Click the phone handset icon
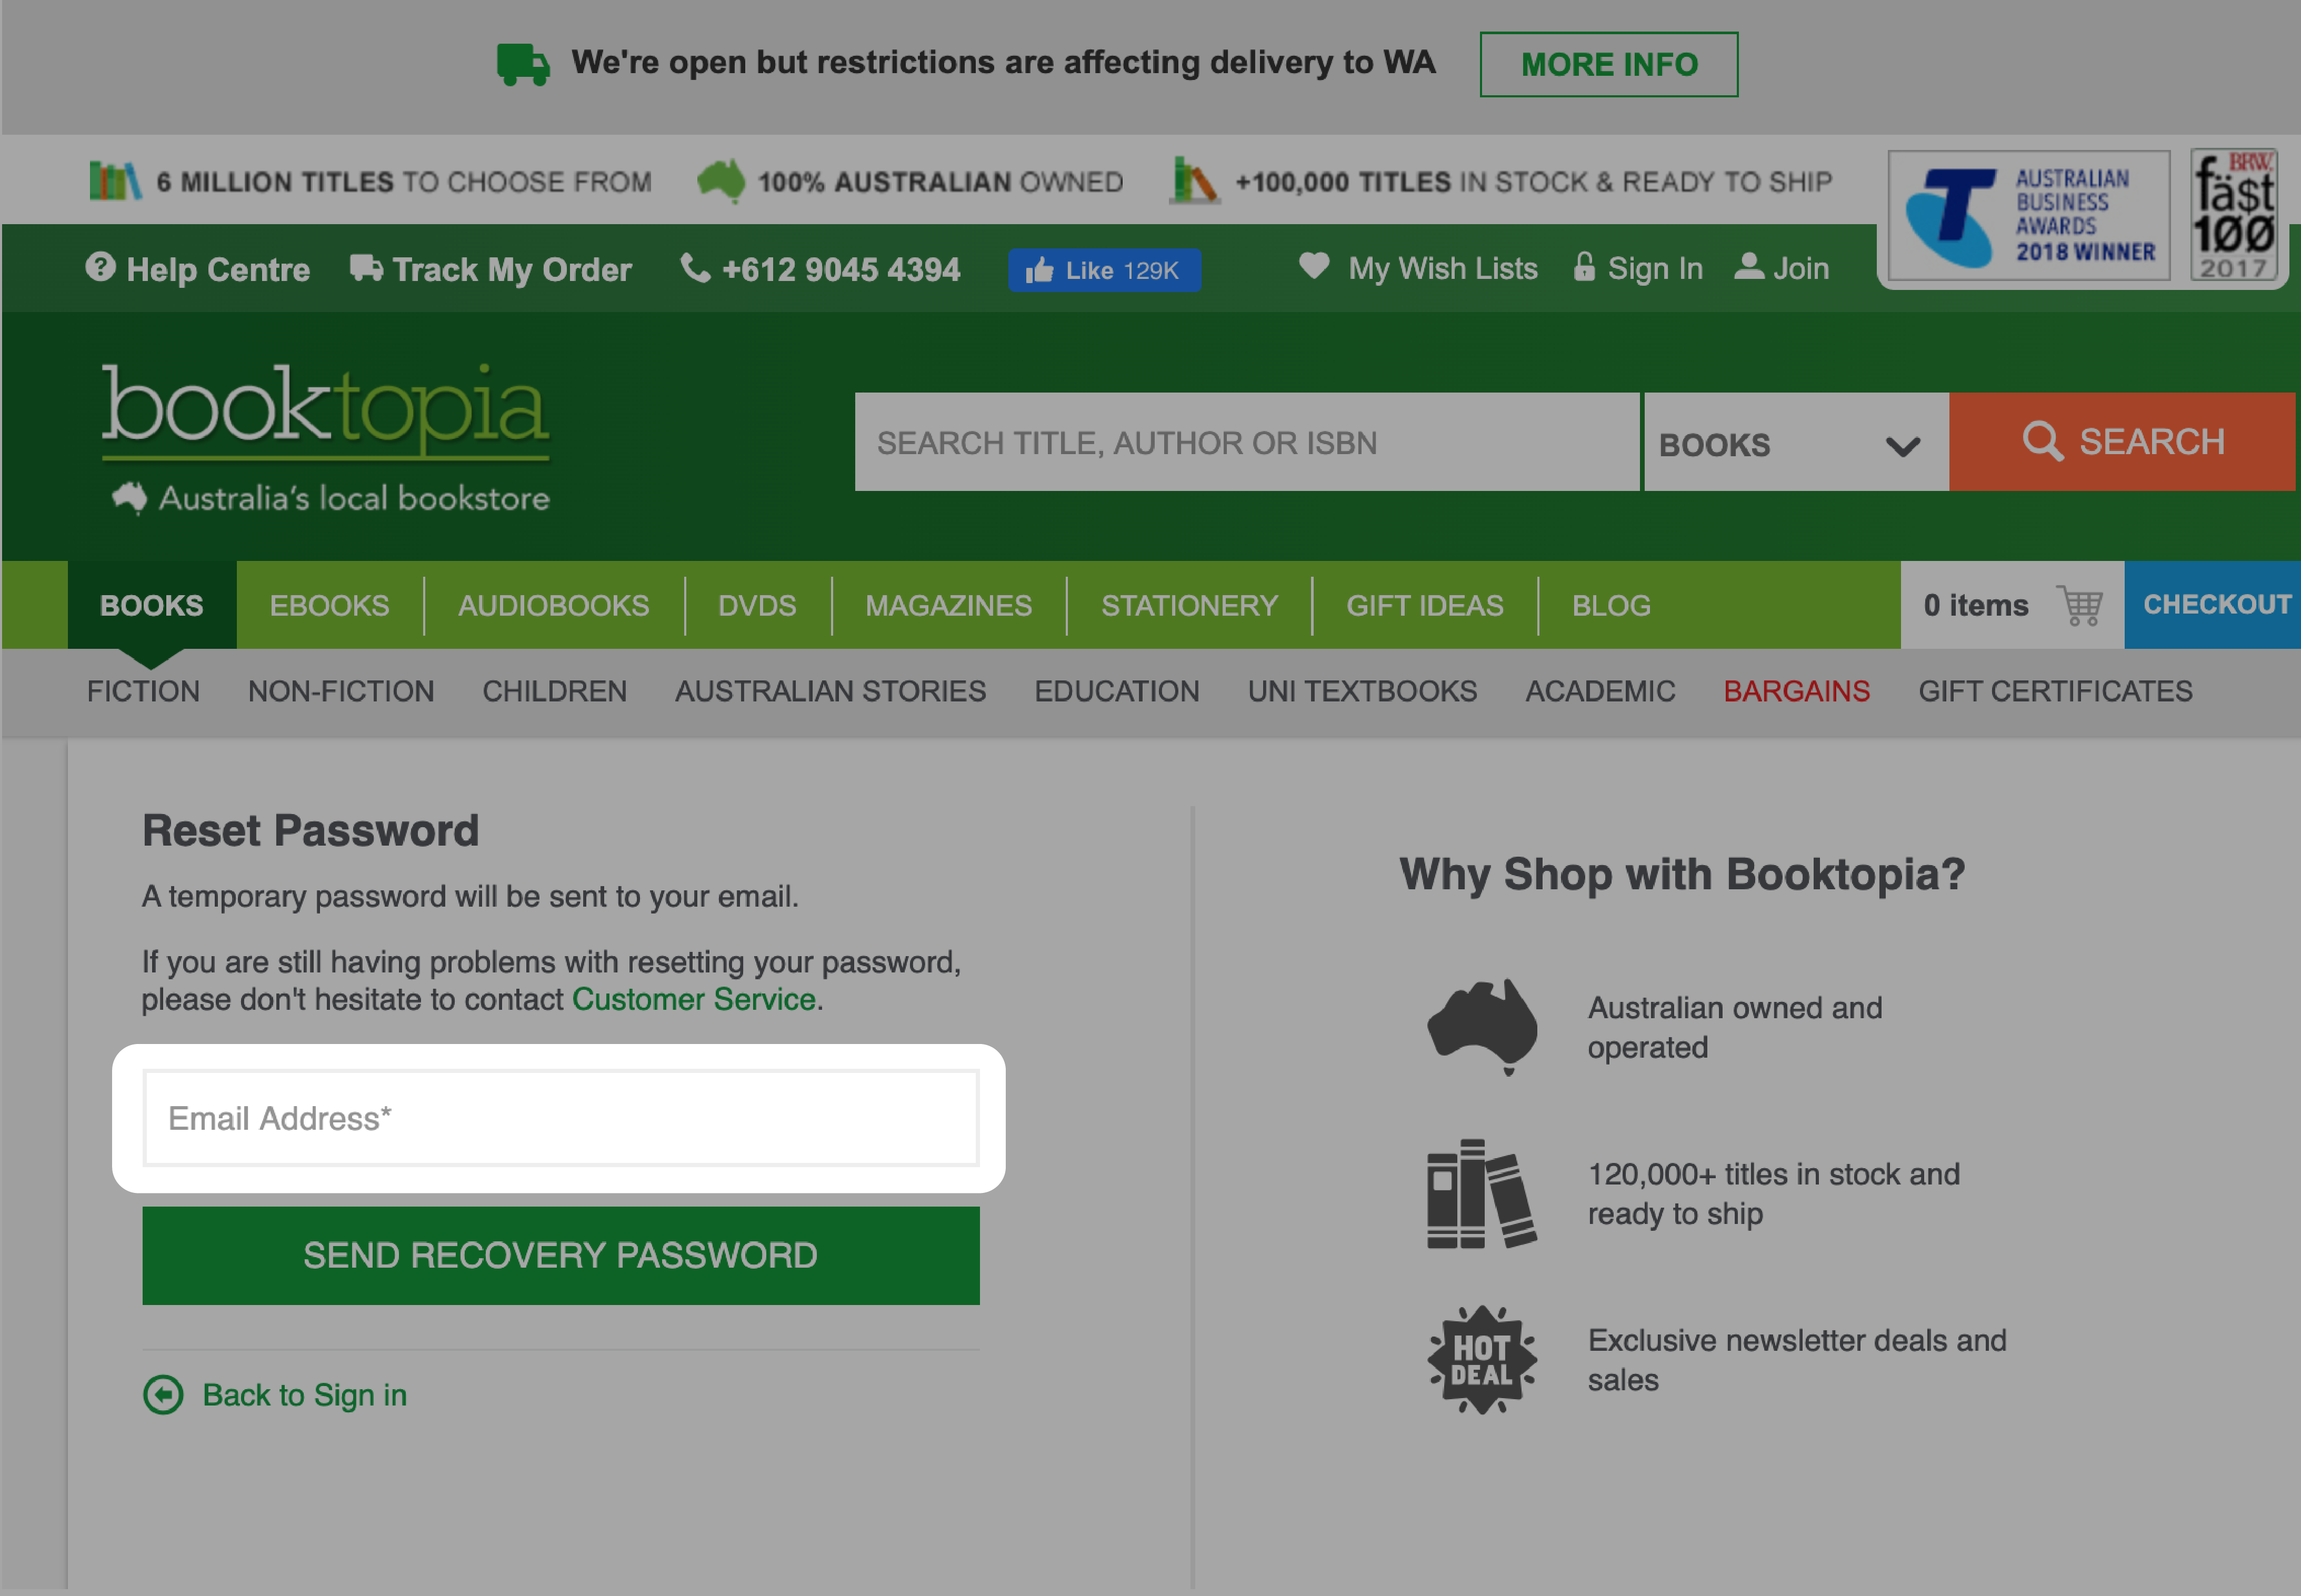Screen dimensions: 2301x1596 click(695, 267)
